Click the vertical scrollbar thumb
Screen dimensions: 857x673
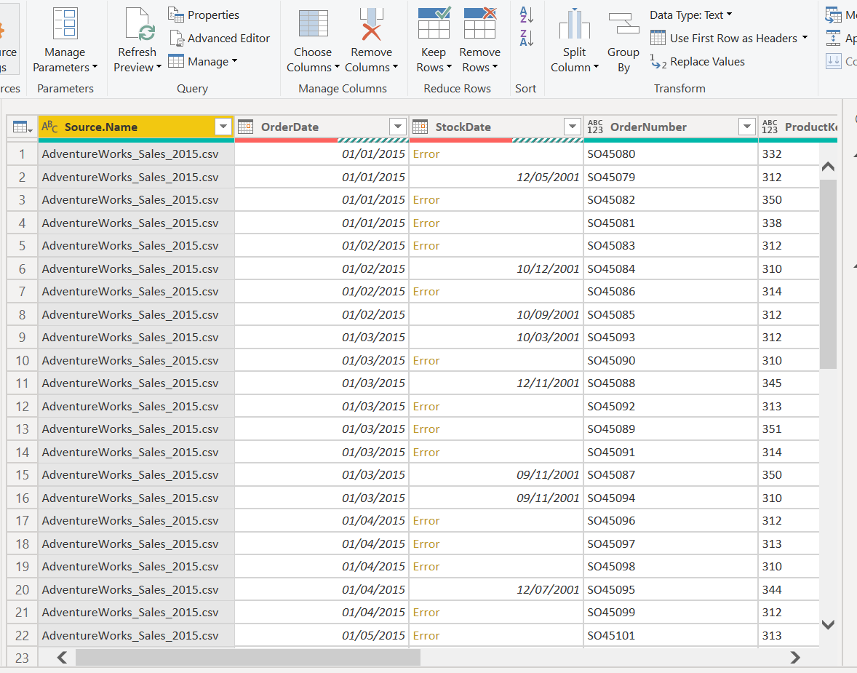pyautogui.click(x=828, y=274)
